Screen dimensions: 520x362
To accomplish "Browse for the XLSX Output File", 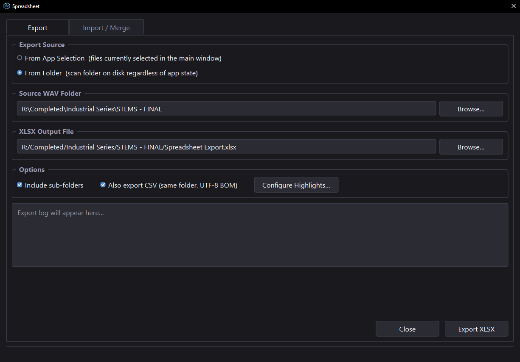I will tap(471, 147).
